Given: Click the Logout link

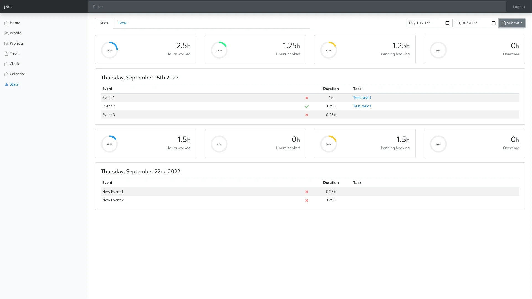Looking at the screenshot, I should pos(519,7).
